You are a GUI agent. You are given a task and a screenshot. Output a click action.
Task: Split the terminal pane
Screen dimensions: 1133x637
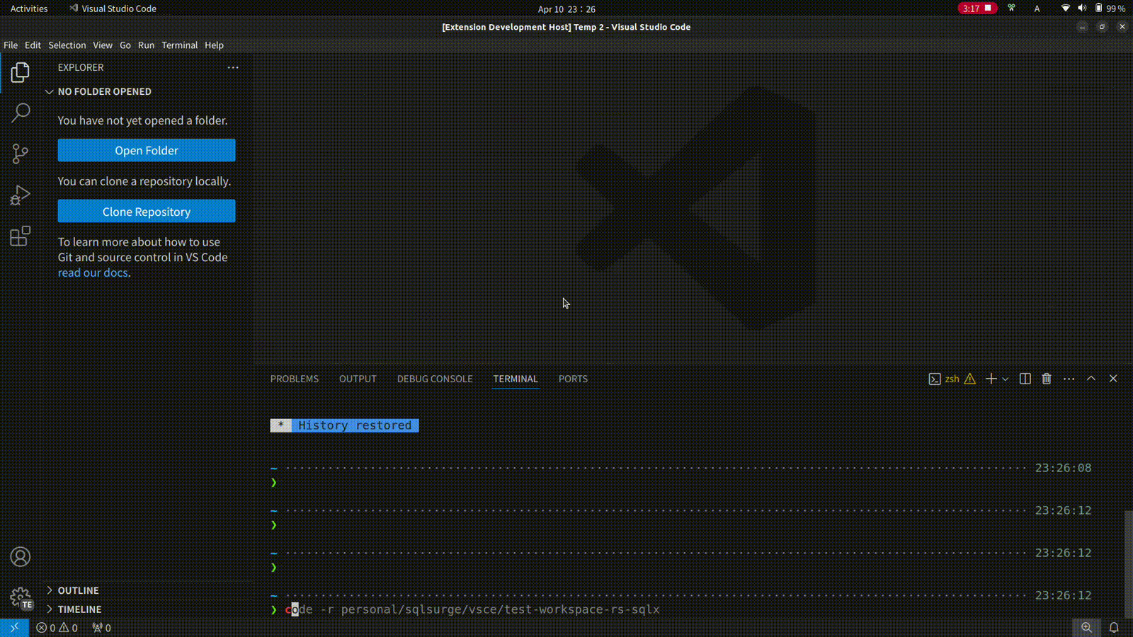click(1025, 379)
